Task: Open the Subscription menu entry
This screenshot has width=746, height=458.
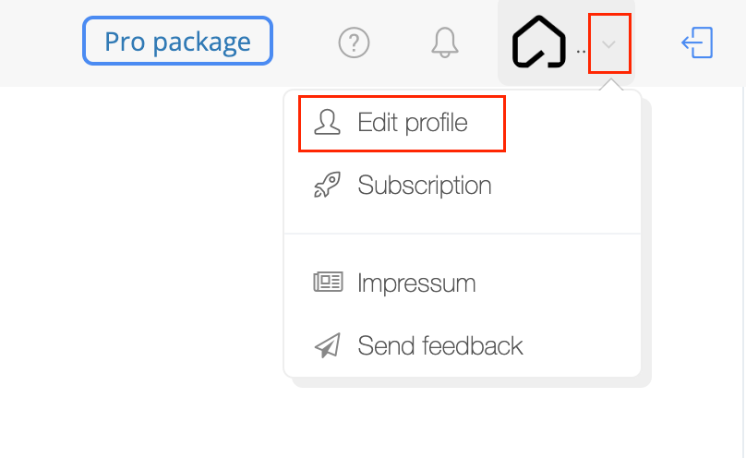Action: click(x=425, y=185)
